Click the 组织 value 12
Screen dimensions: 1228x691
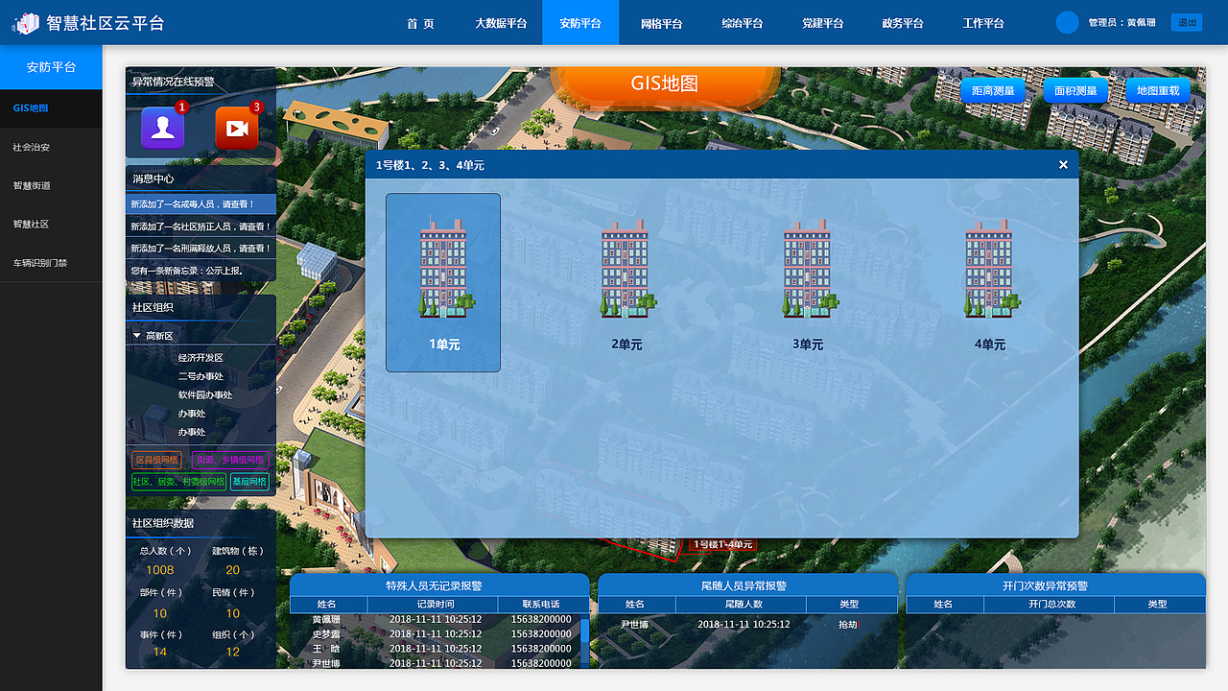[x=233, y=652]
